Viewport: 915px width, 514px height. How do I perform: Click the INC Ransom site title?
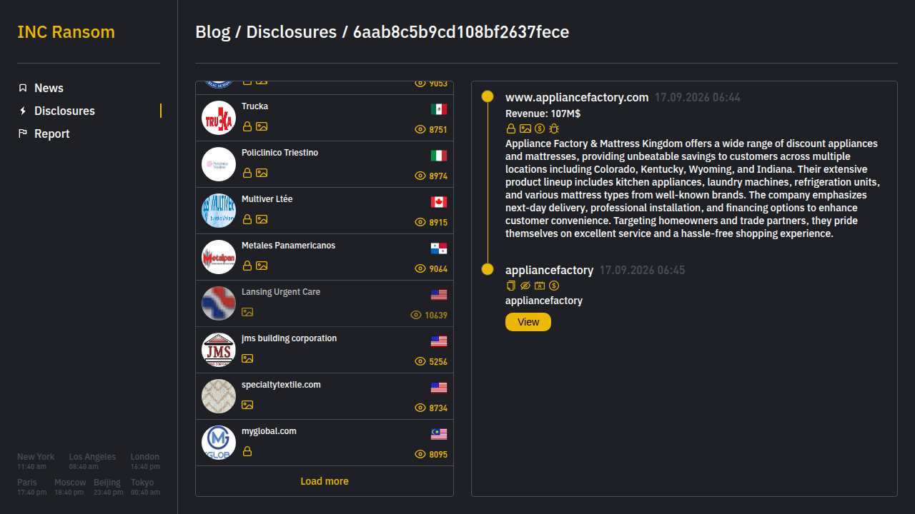(66, 32)
